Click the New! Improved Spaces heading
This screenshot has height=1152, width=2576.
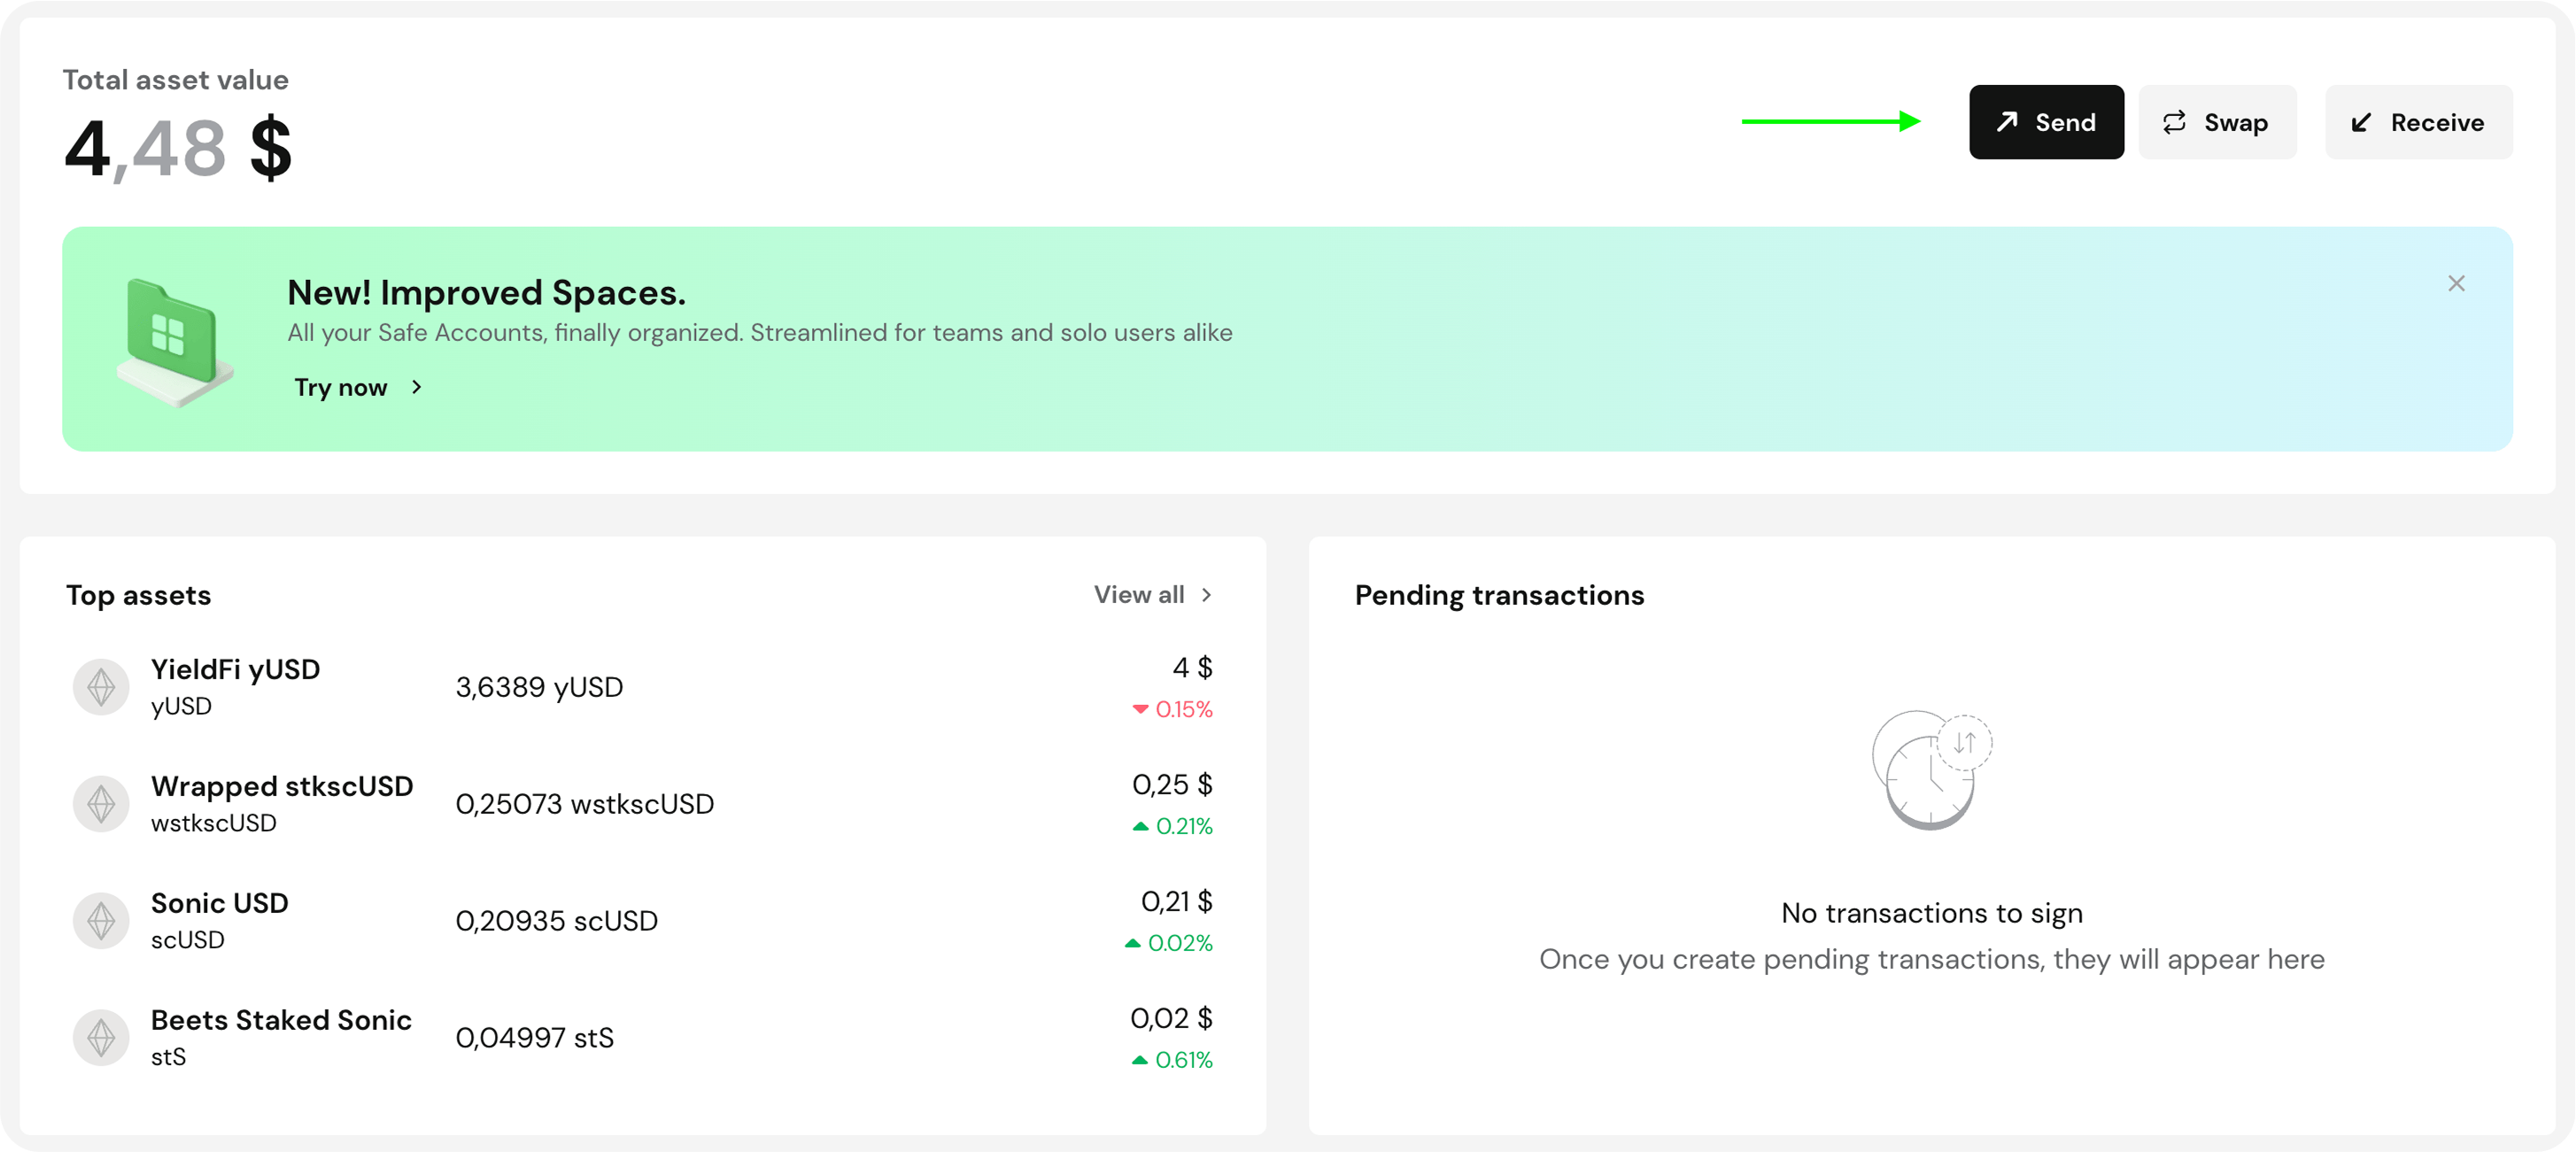coord(486,293)
